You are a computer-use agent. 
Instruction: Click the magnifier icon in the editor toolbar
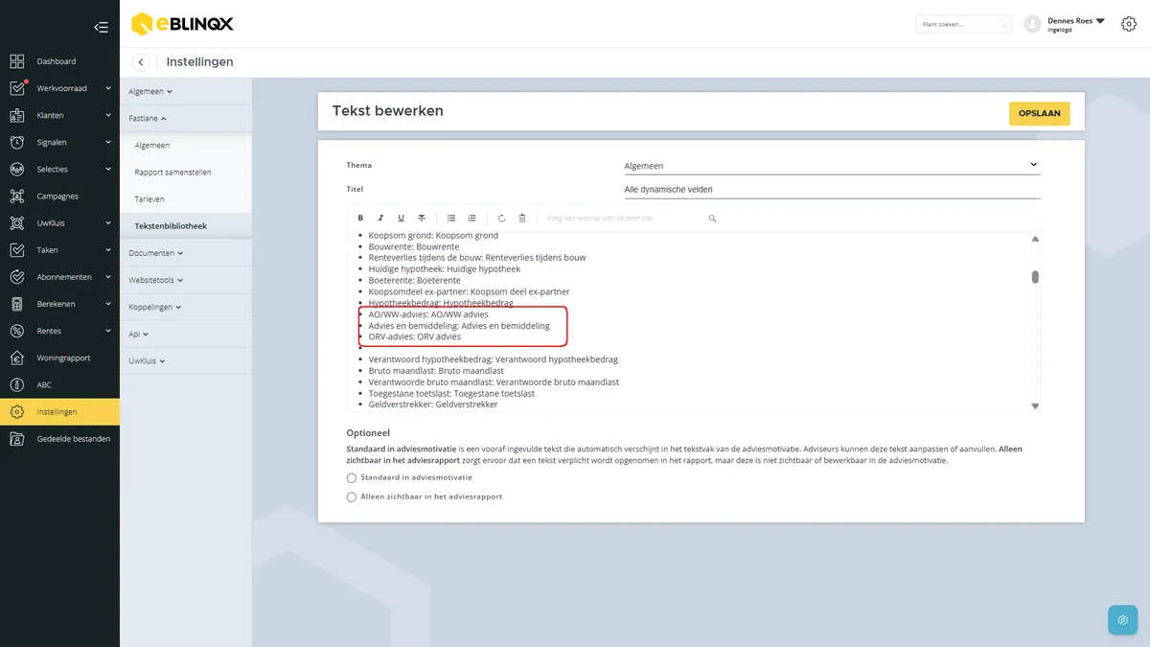(x=712, y=219)
